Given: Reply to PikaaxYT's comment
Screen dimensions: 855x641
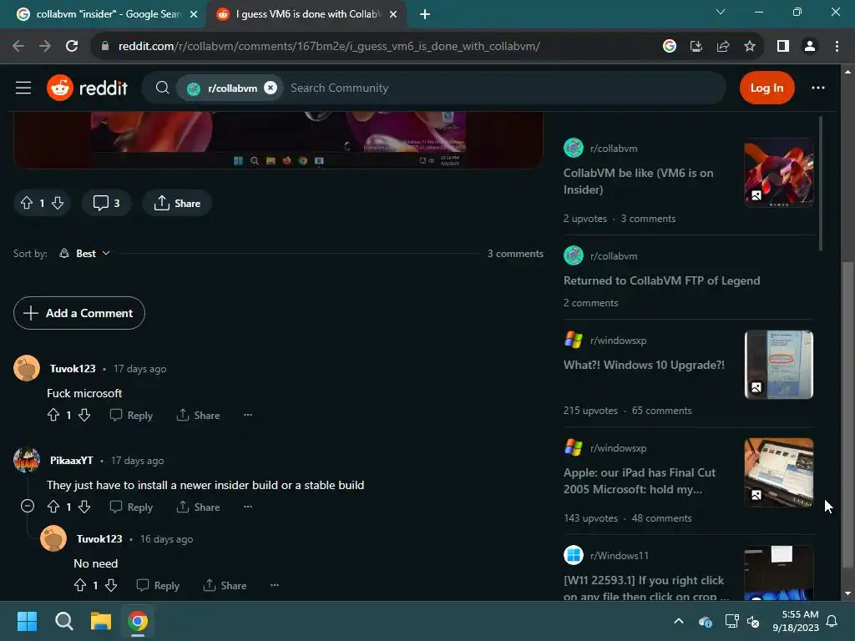Looking at the screenshot, I should pos(131,507).
